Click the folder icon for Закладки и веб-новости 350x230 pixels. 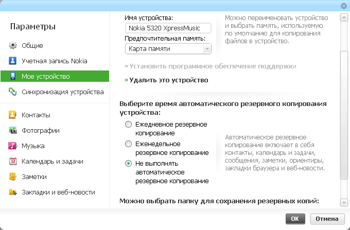click(x=13, y=192)
